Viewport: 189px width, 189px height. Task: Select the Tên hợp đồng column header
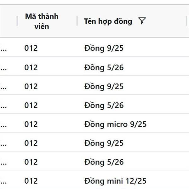coord(108,21)
